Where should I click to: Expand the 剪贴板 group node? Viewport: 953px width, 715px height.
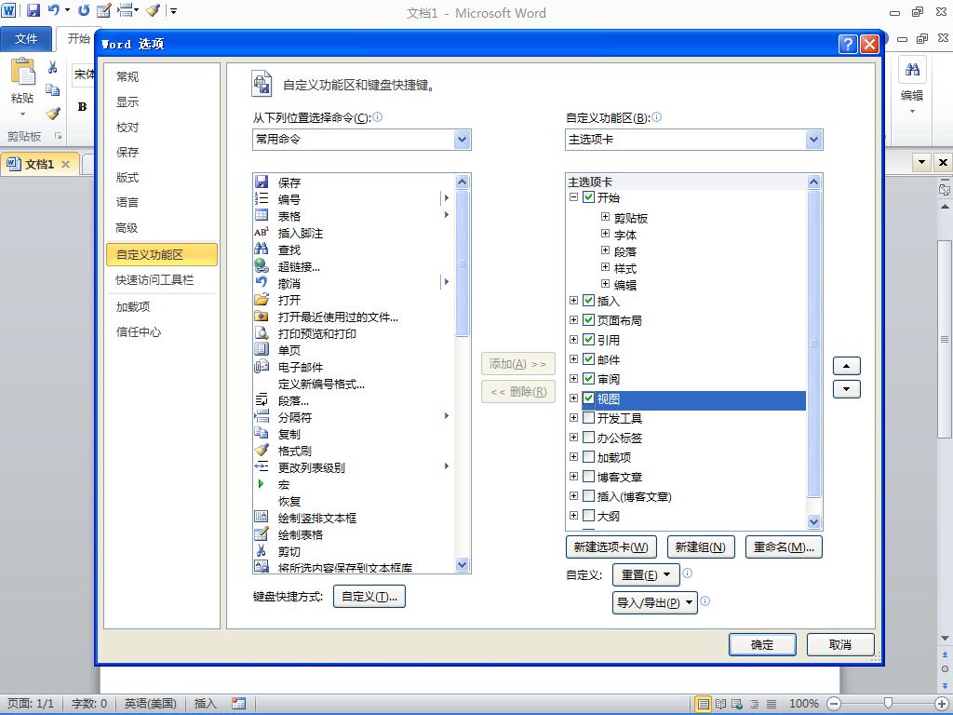[605, 216]
